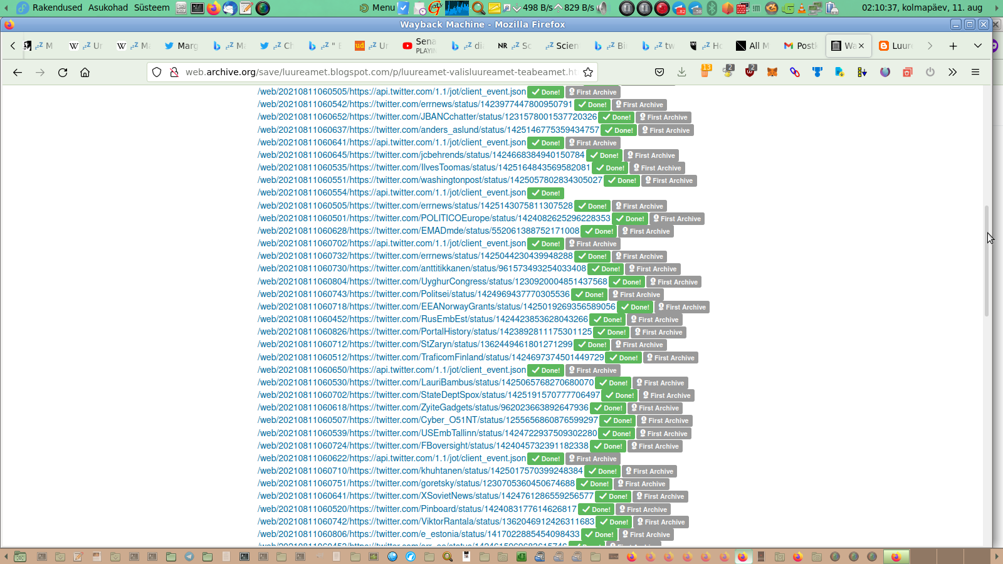Open the Politsei status archive link
Screen dimensions: 1003x564
(x=414, y=295)
